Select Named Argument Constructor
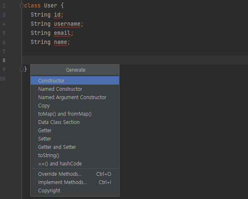 [x=75, y=97]
